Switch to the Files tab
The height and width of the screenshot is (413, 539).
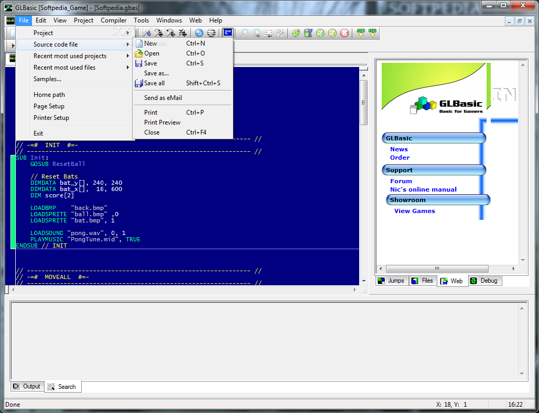[423, 281]
